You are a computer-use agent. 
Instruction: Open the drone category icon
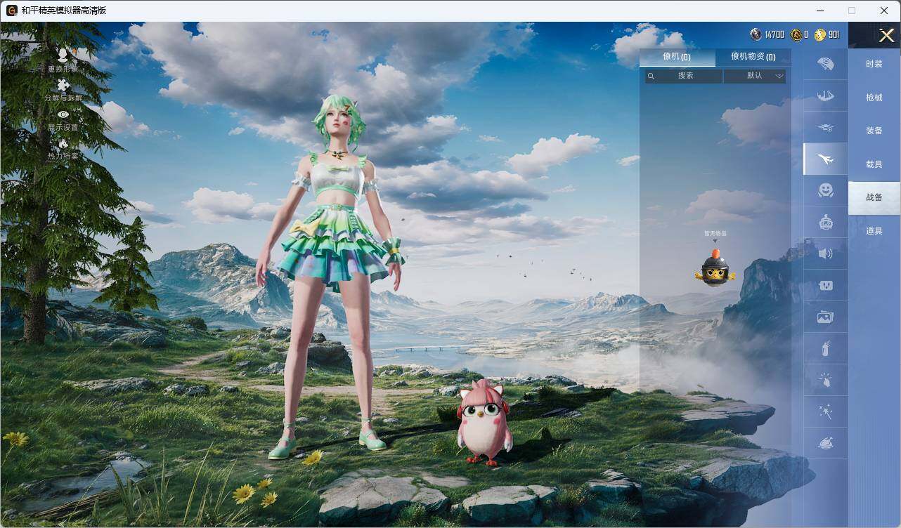(x=826, y=128)
